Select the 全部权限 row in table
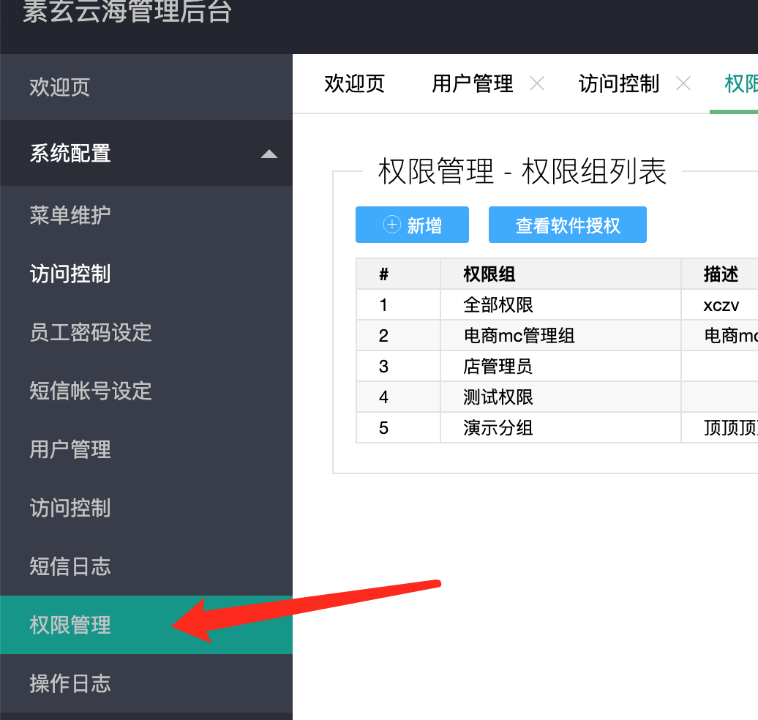758x720 pixels. coord(498,305)
